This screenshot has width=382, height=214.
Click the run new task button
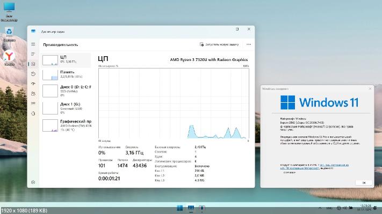(219, 44)
